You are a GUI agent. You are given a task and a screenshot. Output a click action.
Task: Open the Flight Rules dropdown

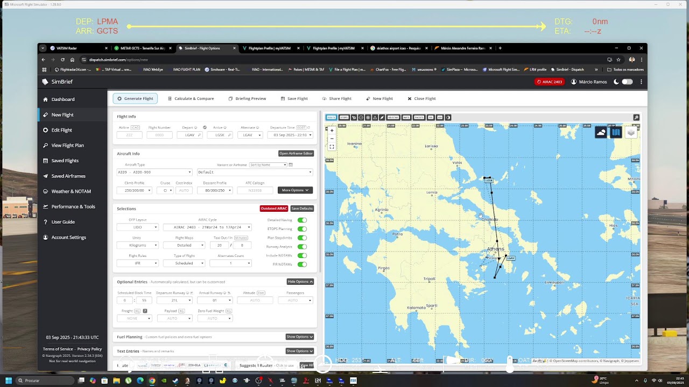click(x=138, y=263)
